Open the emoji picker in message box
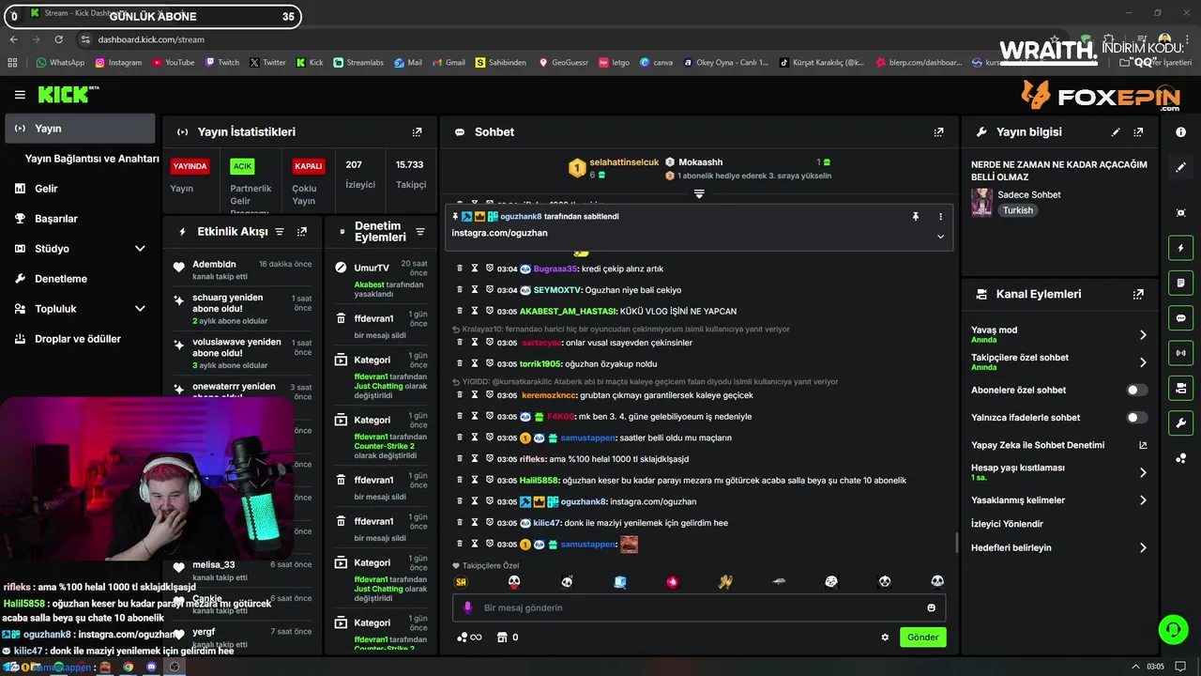This screenshot has width=1201, height=676. 932,607
